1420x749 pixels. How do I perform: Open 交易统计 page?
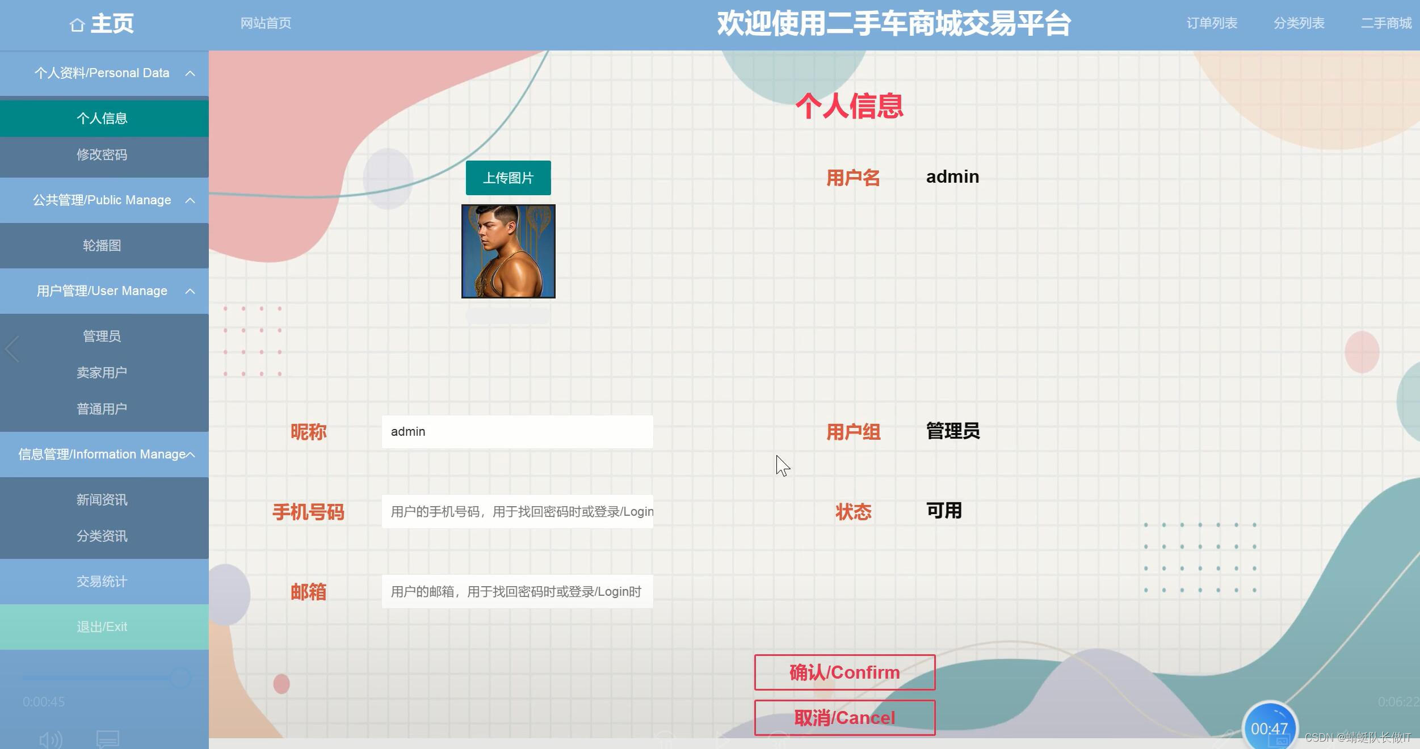tap(102, 582)
